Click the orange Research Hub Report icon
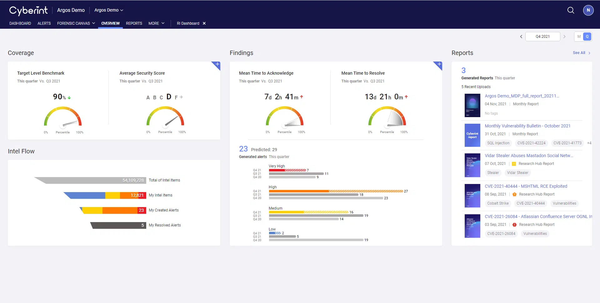Viewport: 600px width, 303px height. 514,194
